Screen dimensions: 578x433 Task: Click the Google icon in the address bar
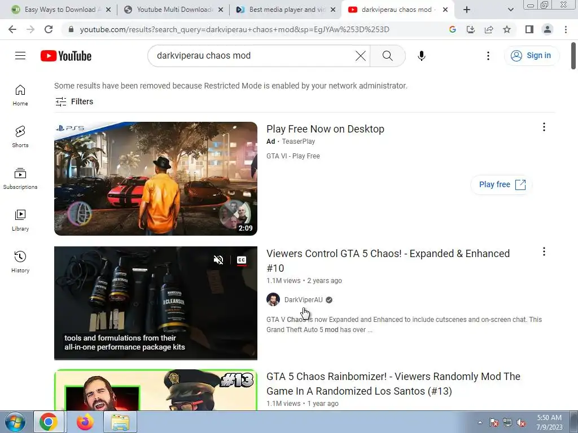pos(453,29)
